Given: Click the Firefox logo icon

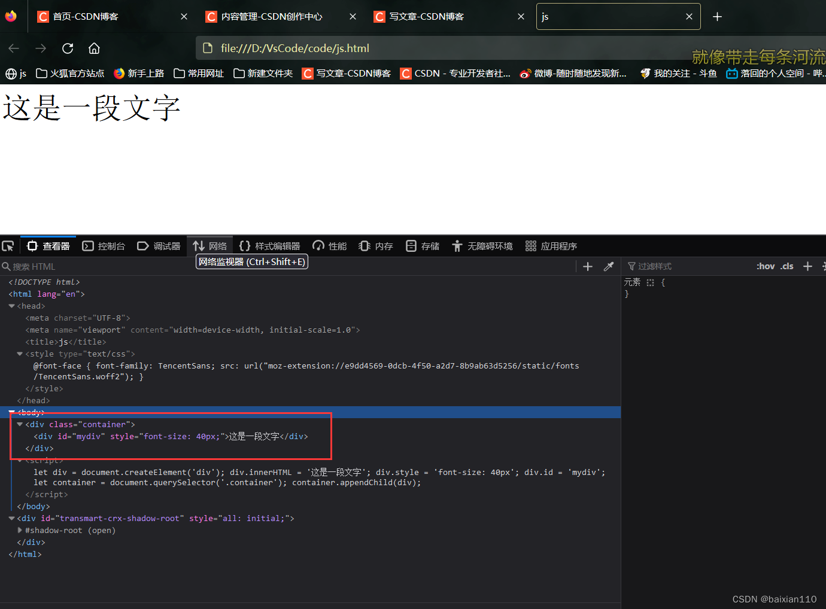Looking at the screenshot, I should coord(11,16).
